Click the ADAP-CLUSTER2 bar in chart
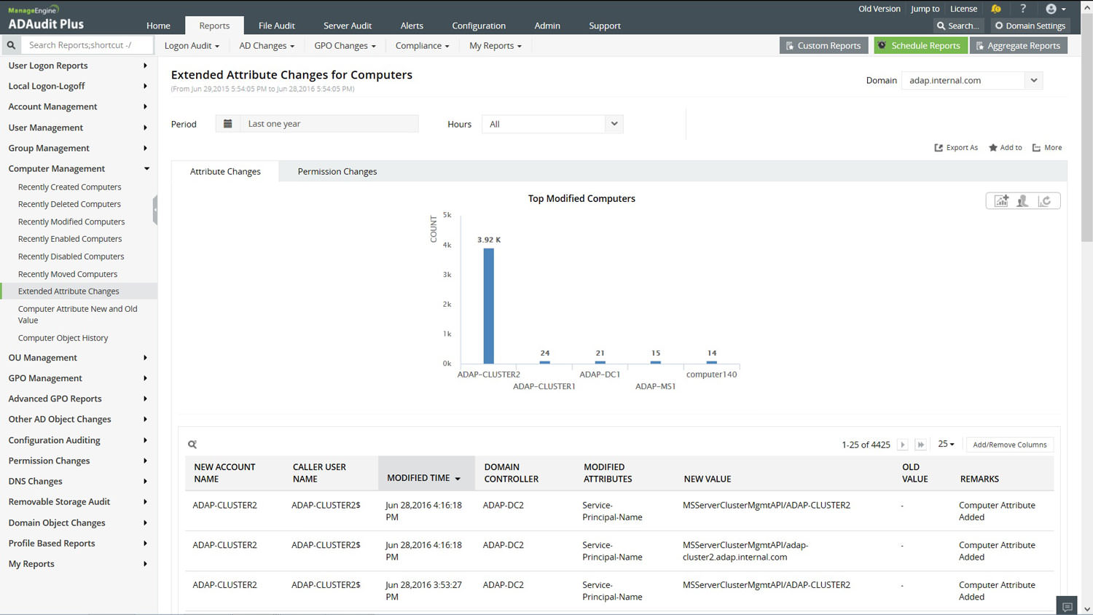Screen dimensions: 1093x615 click(x=488, y=306)
